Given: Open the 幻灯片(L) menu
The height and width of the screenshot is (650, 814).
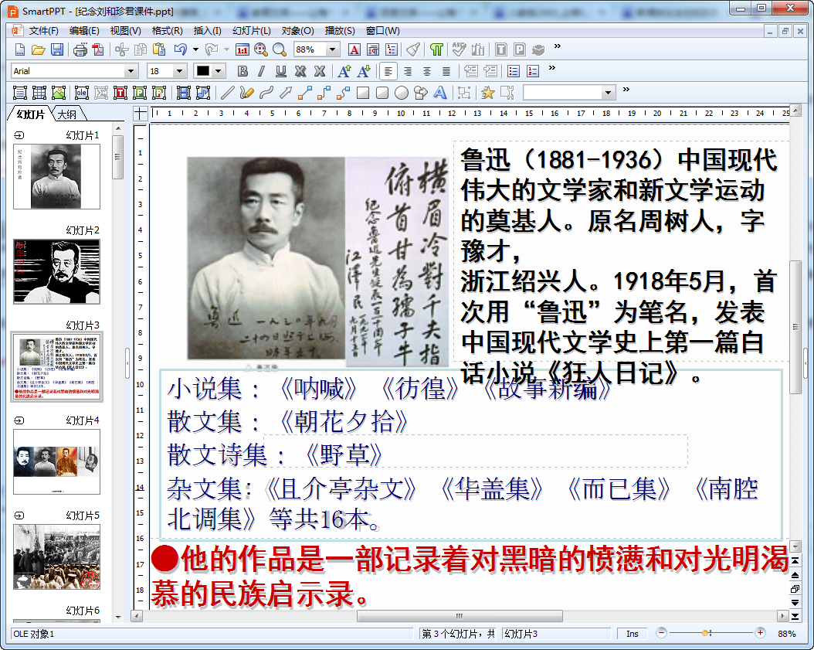Looking at the screenshot, I should click(251, 31).
